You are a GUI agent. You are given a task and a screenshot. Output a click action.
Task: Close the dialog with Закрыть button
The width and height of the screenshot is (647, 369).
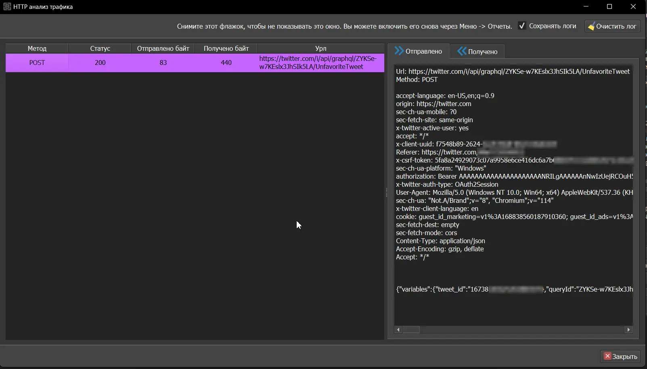coord(620,356)
